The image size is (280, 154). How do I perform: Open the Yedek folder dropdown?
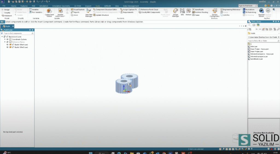point(279,33)
